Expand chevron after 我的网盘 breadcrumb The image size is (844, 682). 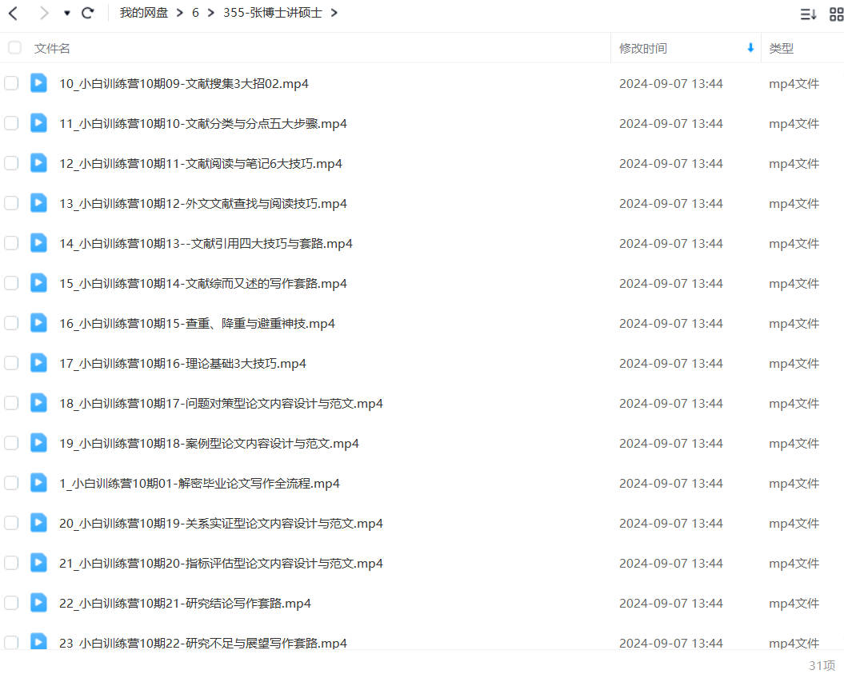tap(180, 13)
